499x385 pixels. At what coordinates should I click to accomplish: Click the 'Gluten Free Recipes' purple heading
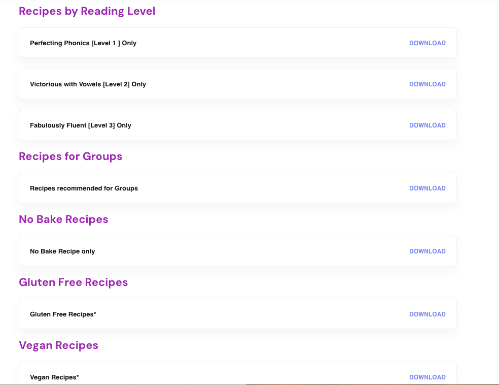(x=73, y=282)
